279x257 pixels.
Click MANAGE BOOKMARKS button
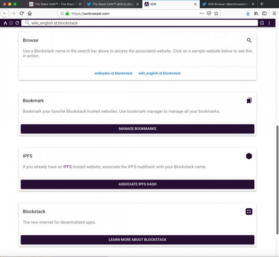137,129
